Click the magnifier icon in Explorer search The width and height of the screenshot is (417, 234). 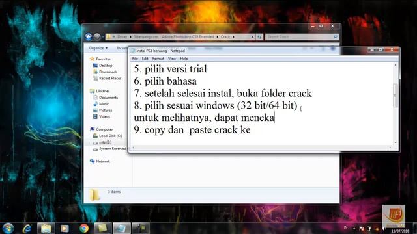[336, 37]
